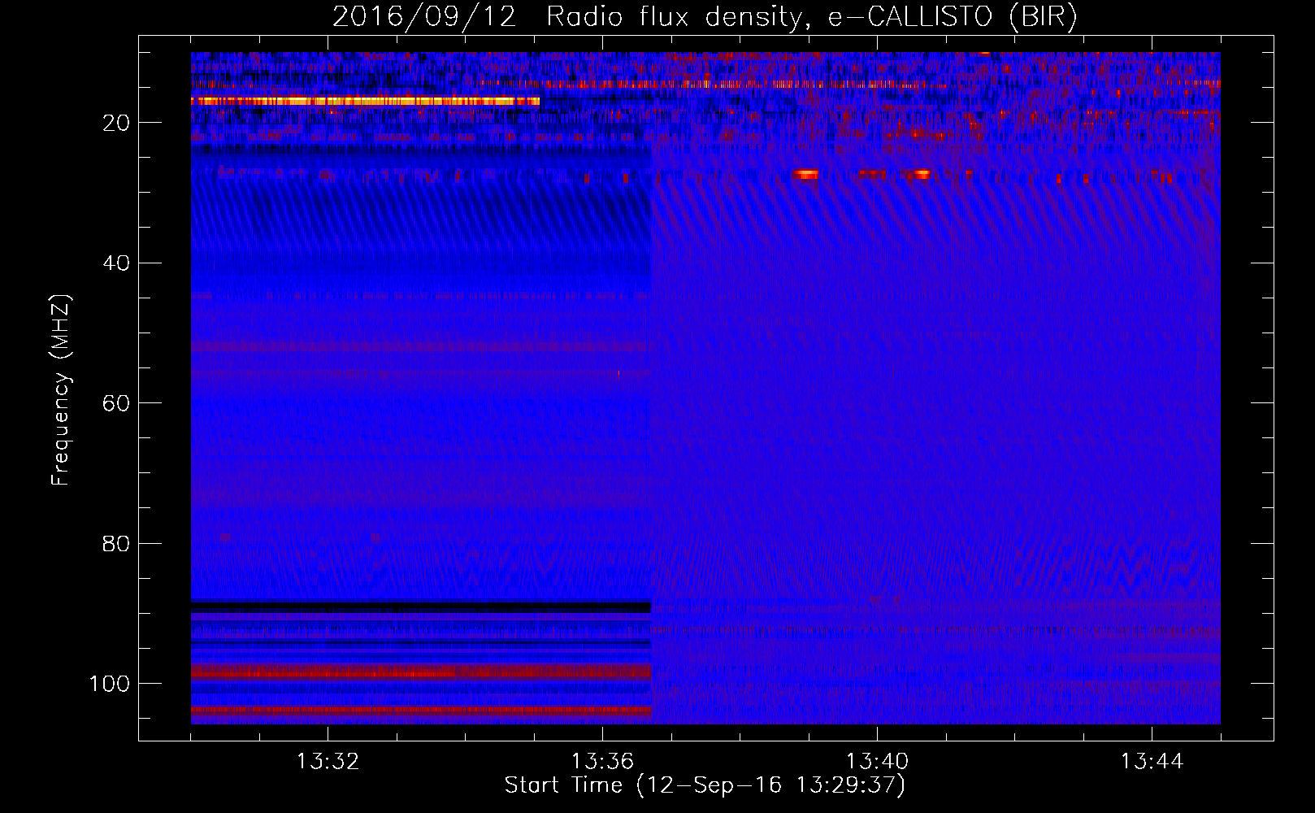1315x813 pixels.
Task: Click the 13:32 time tick label
Action: (x=328, y=762)
